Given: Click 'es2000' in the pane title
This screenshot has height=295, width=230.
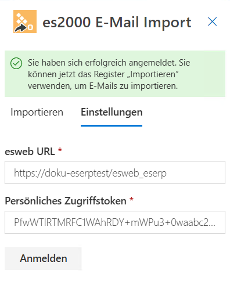Looking at the screenshot, I should pyautogui.click(x=67, y=22).
